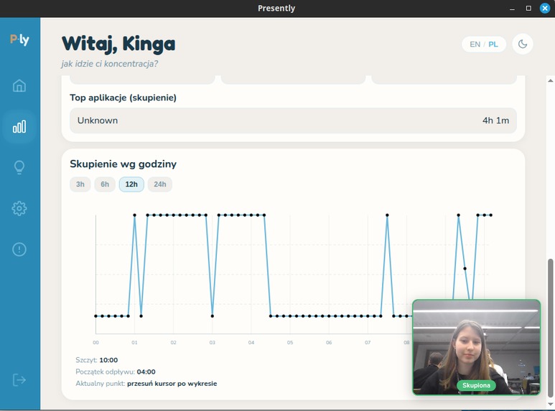
Task: Open the alert info circle page
Action: (x=19, y=250)
